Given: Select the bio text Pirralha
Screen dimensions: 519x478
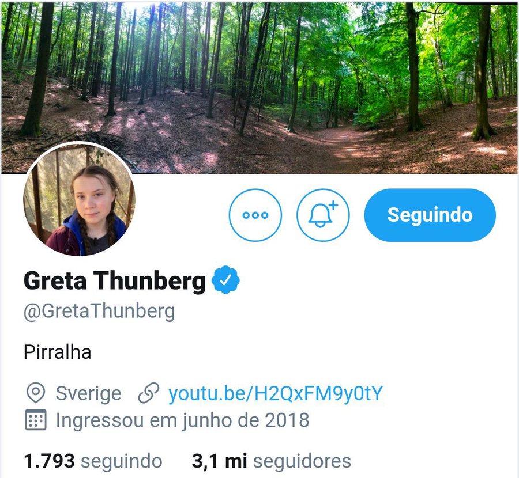Looking at the screenshot, I should coord(57,352).
